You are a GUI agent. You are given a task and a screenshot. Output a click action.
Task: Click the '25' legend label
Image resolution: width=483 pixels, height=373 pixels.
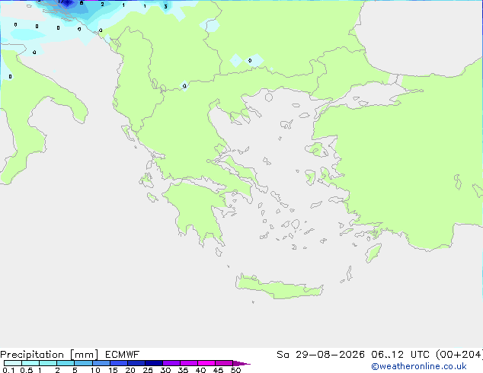click(148, 370)
